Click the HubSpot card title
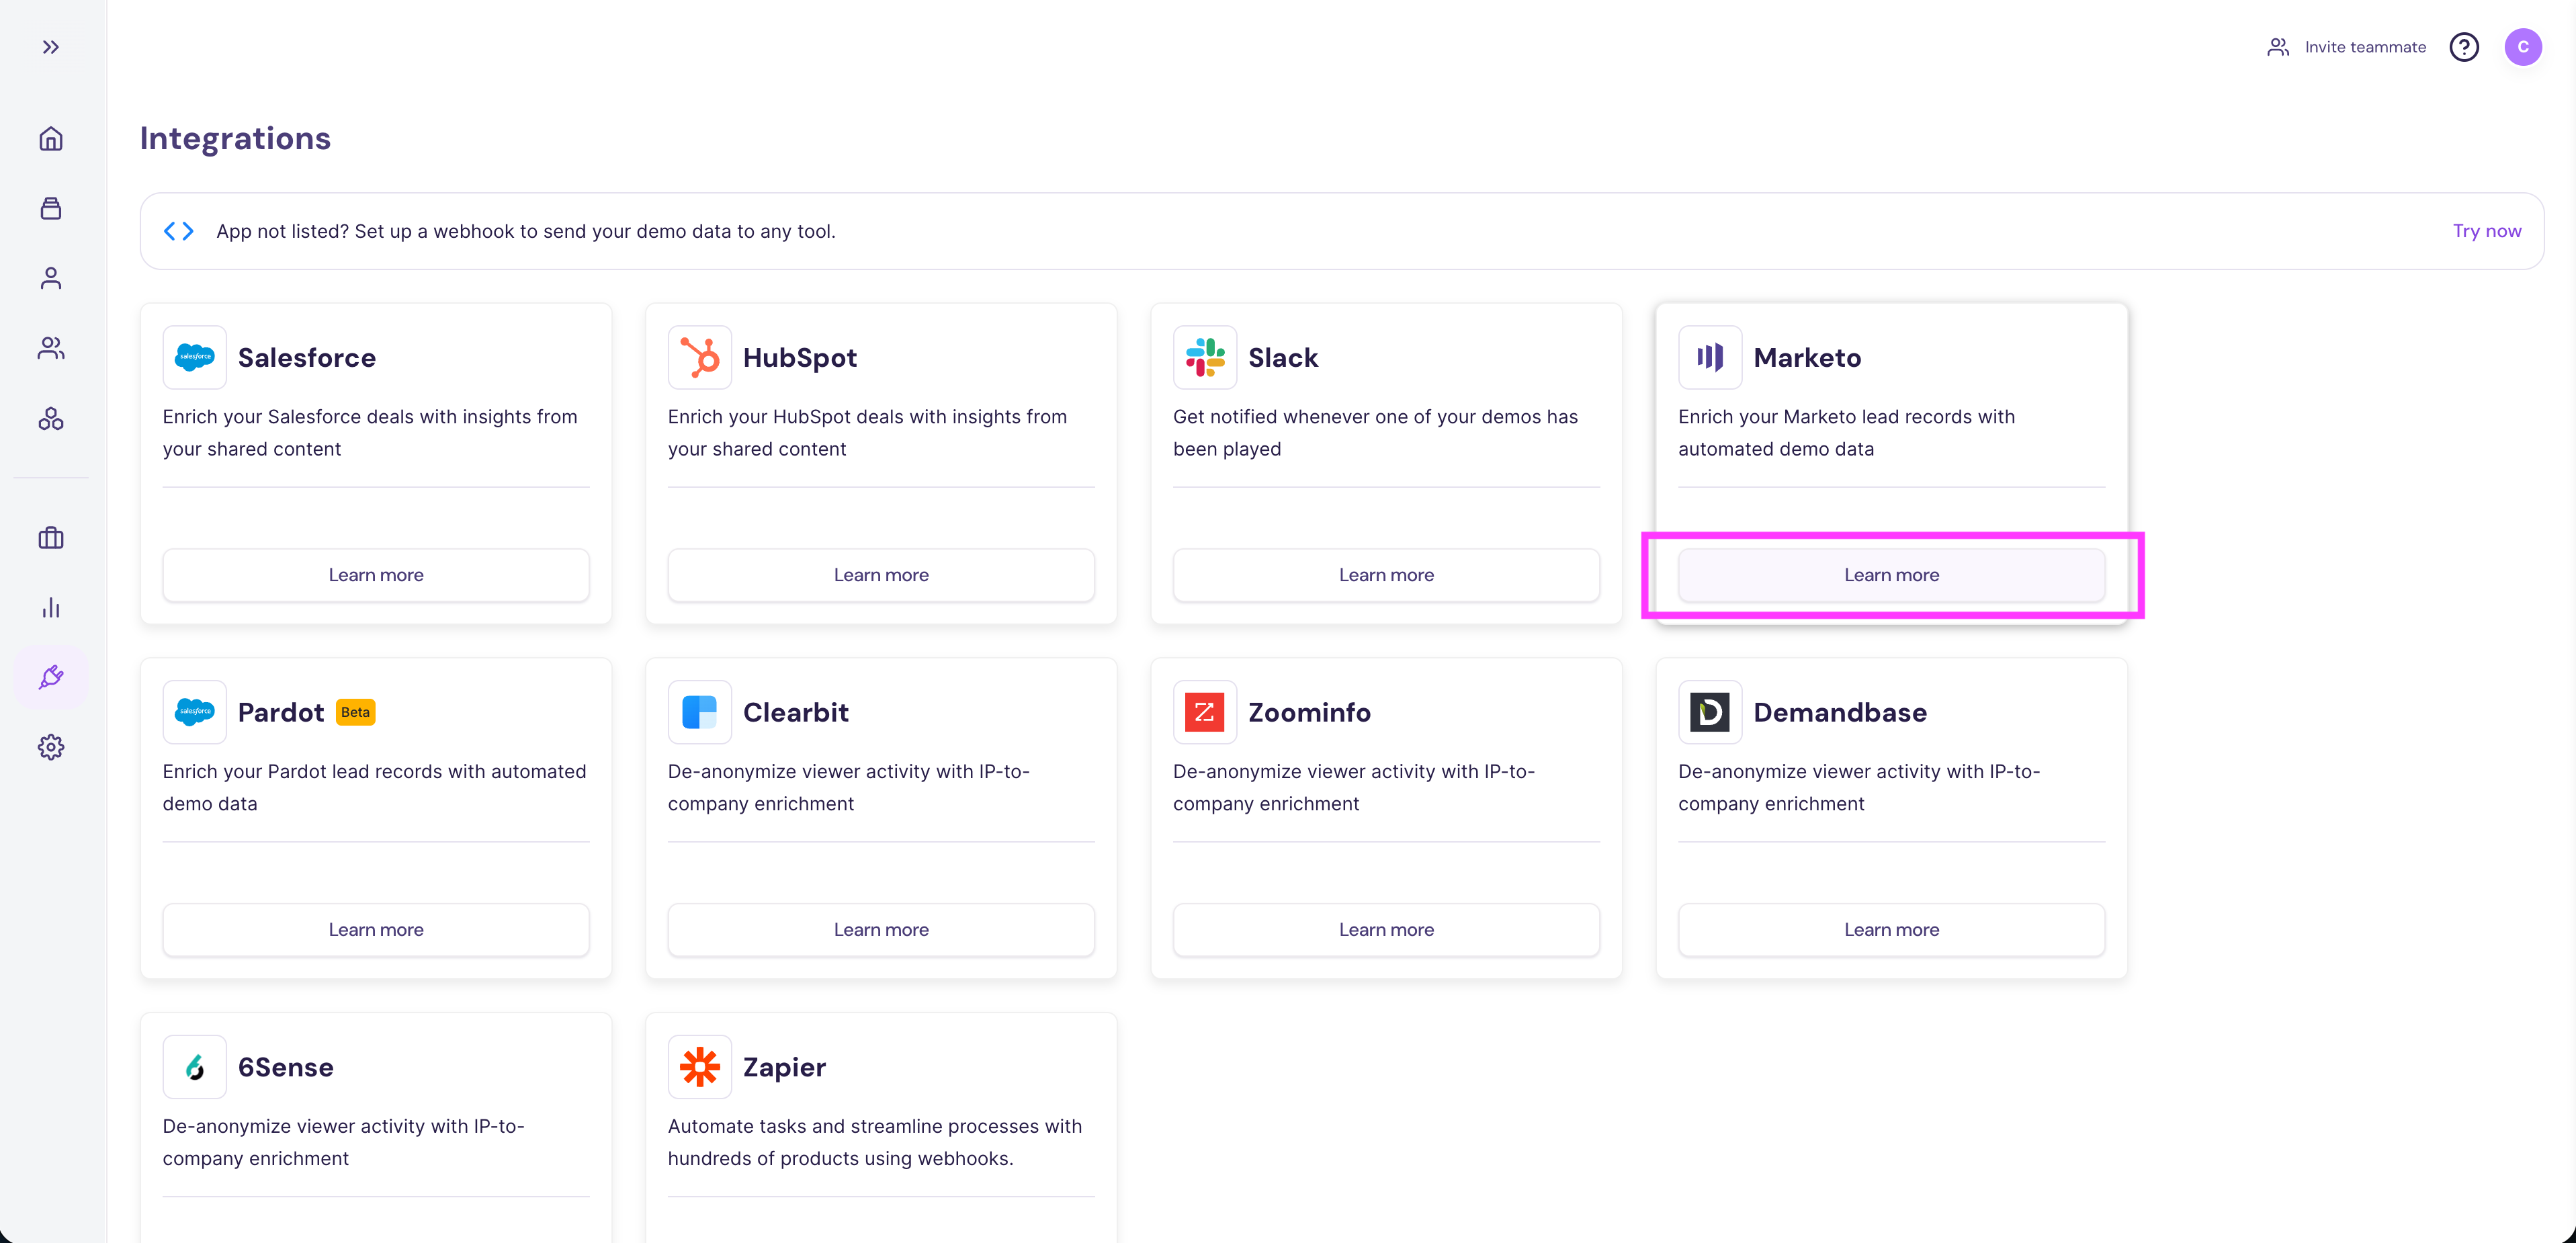This screenshot has width=2576, height=1243. click(x=800, y=358)
